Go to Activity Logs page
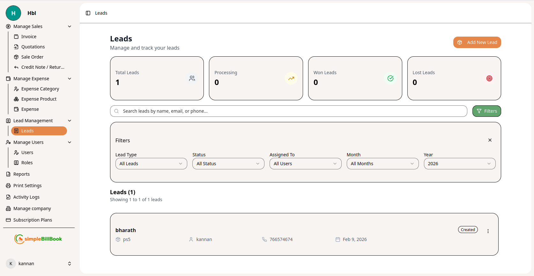The height and width of the screenshot is (276, 534). pyautogui.click(x=26, y=197)
